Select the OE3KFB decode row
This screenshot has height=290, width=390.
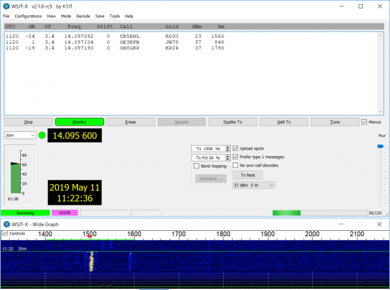pyautogui.click(x=97, y=41)
